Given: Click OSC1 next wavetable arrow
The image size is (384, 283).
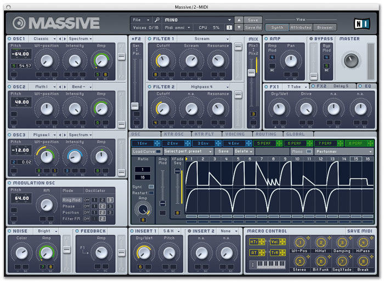Looking at the screenshot, I should (65, 39).
